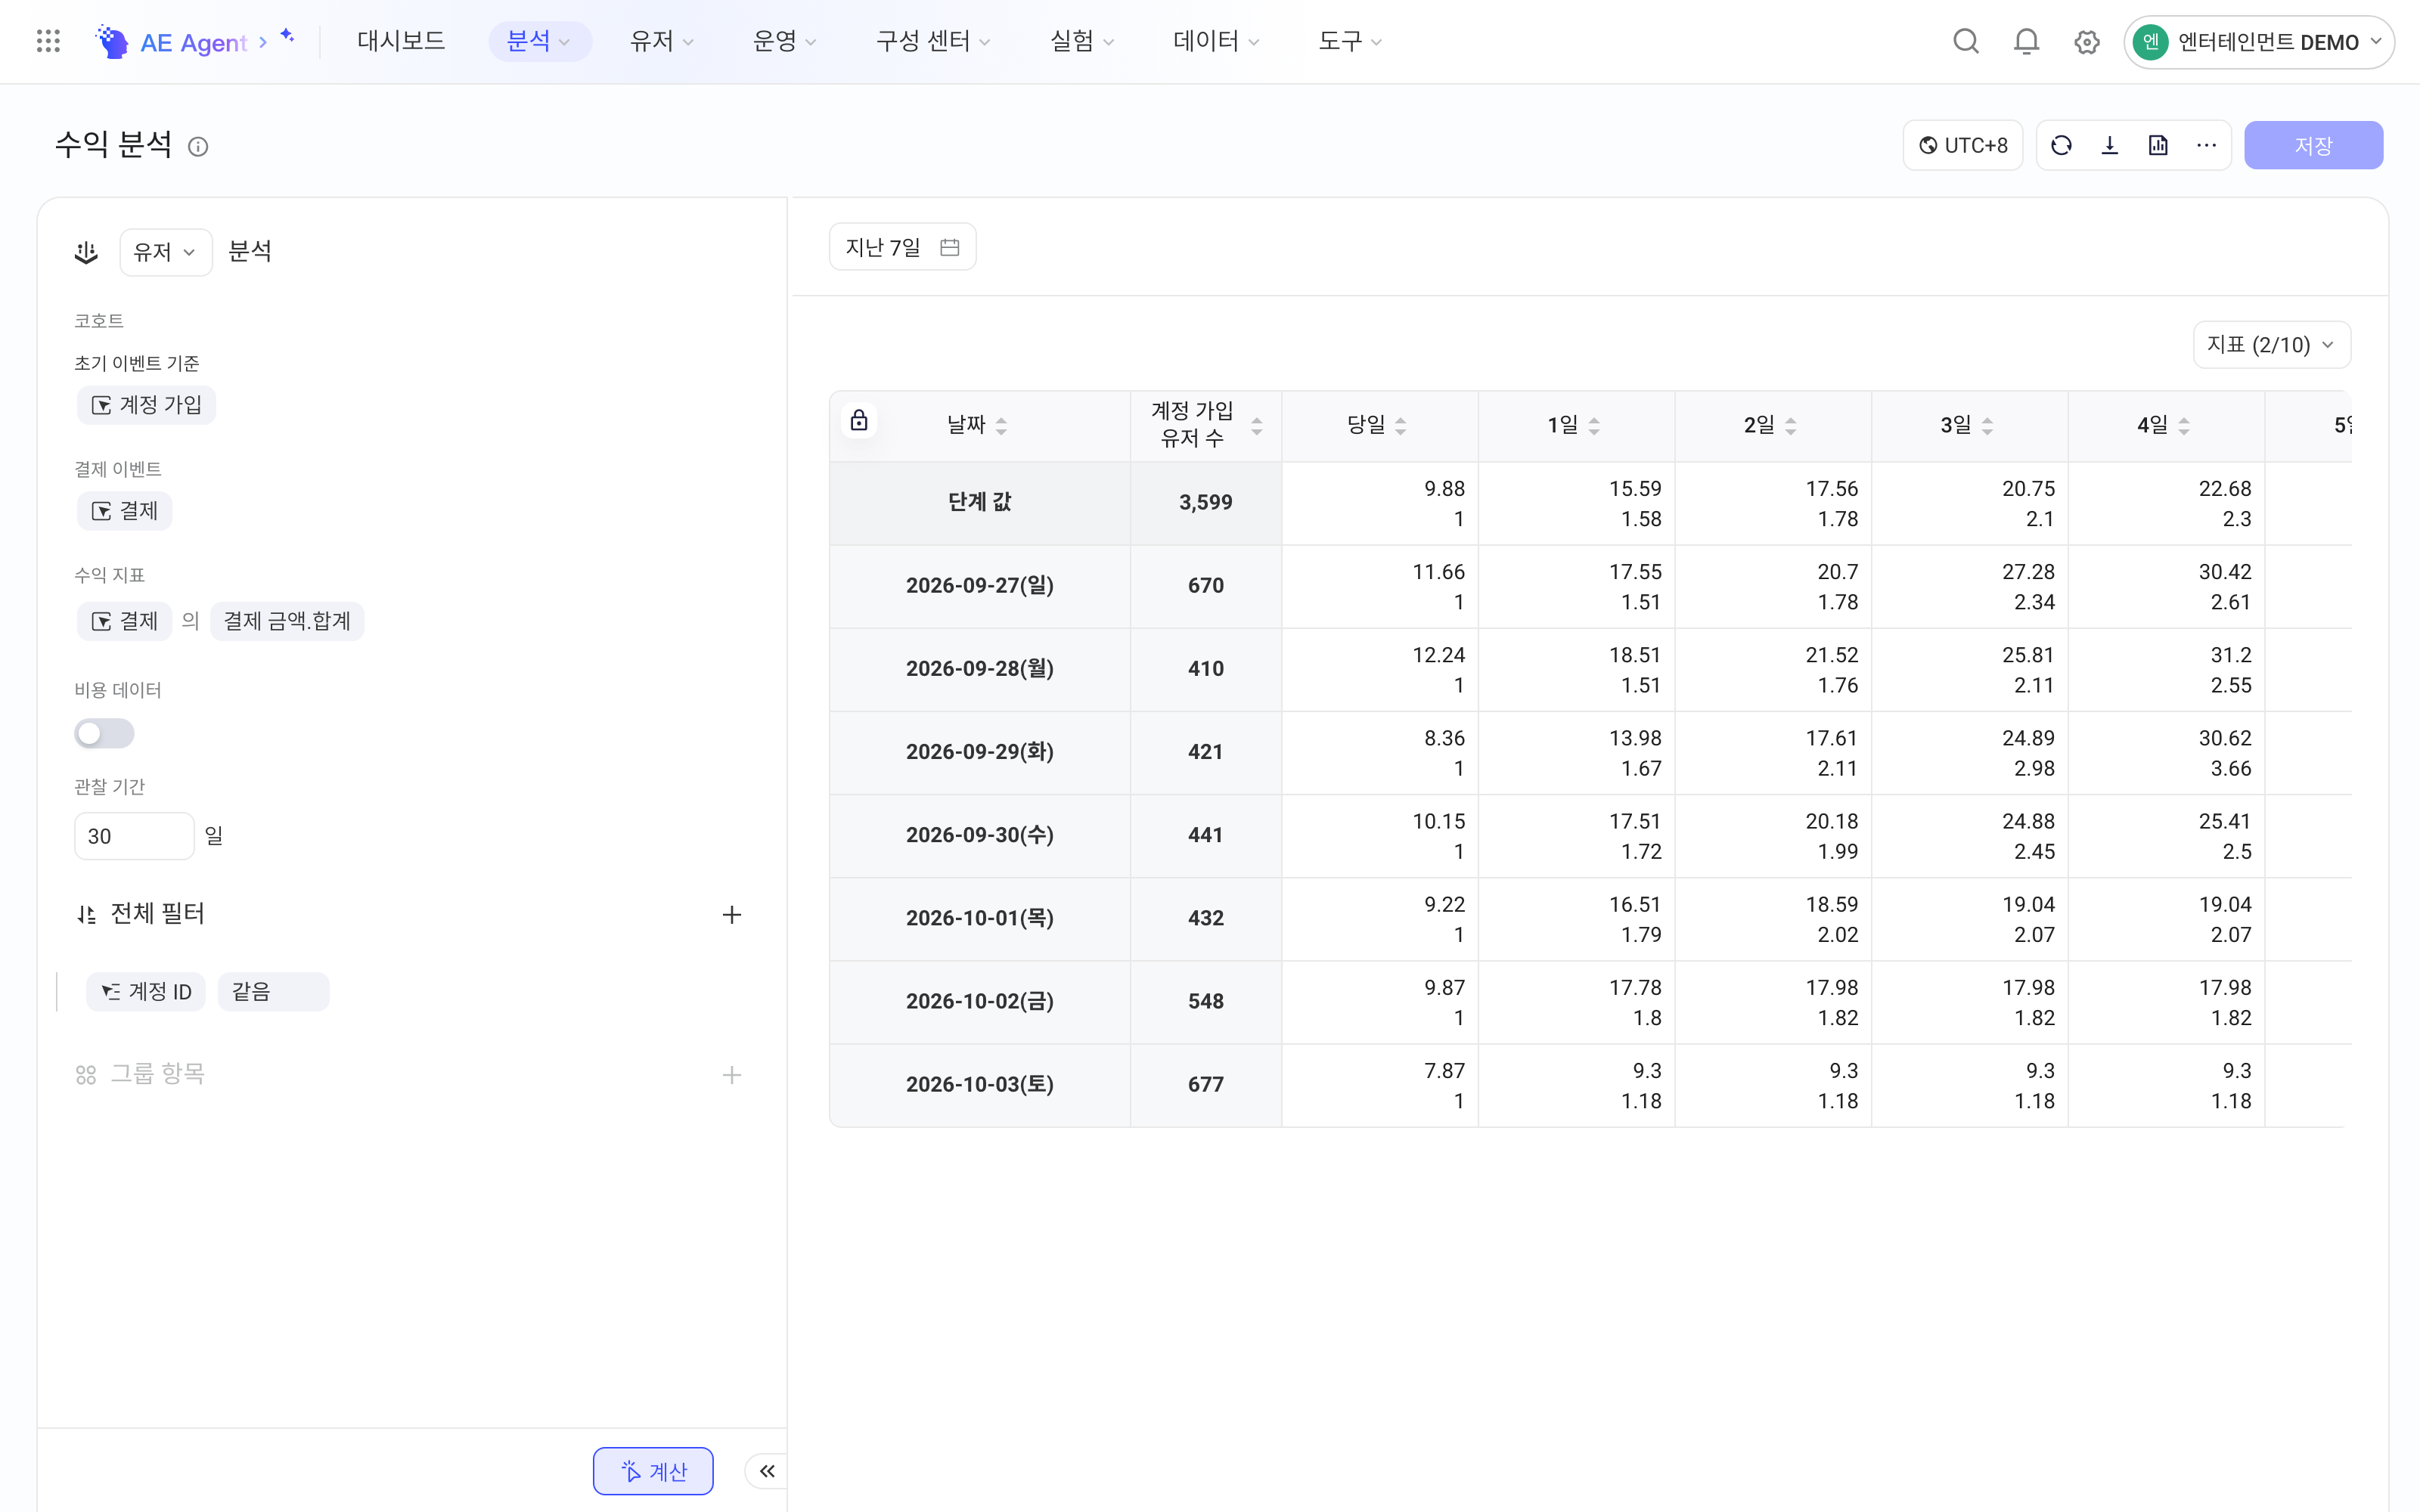2420x1512 pixels.
Task: Open the settings gear icon
Action: (2086, 42)
